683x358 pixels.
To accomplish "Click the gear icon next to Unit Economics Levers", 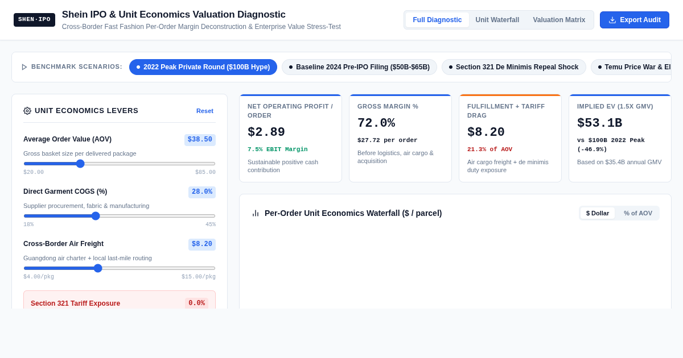I will click(x=27, y=111).
